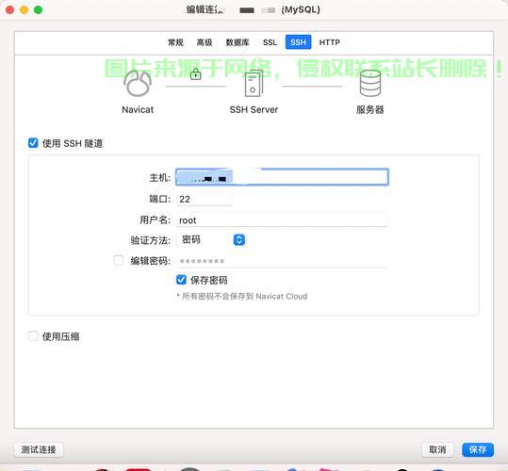
Task: Enable 使用压缩 checkbox
Action: [x=33, y=336]
